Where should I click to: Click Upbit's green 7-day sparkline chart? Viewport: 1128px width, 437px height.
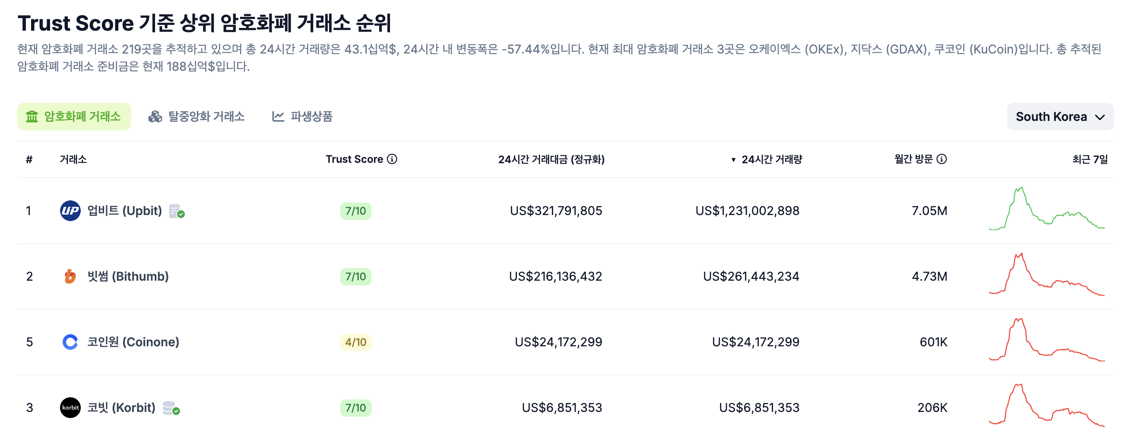pos(1046,211)
